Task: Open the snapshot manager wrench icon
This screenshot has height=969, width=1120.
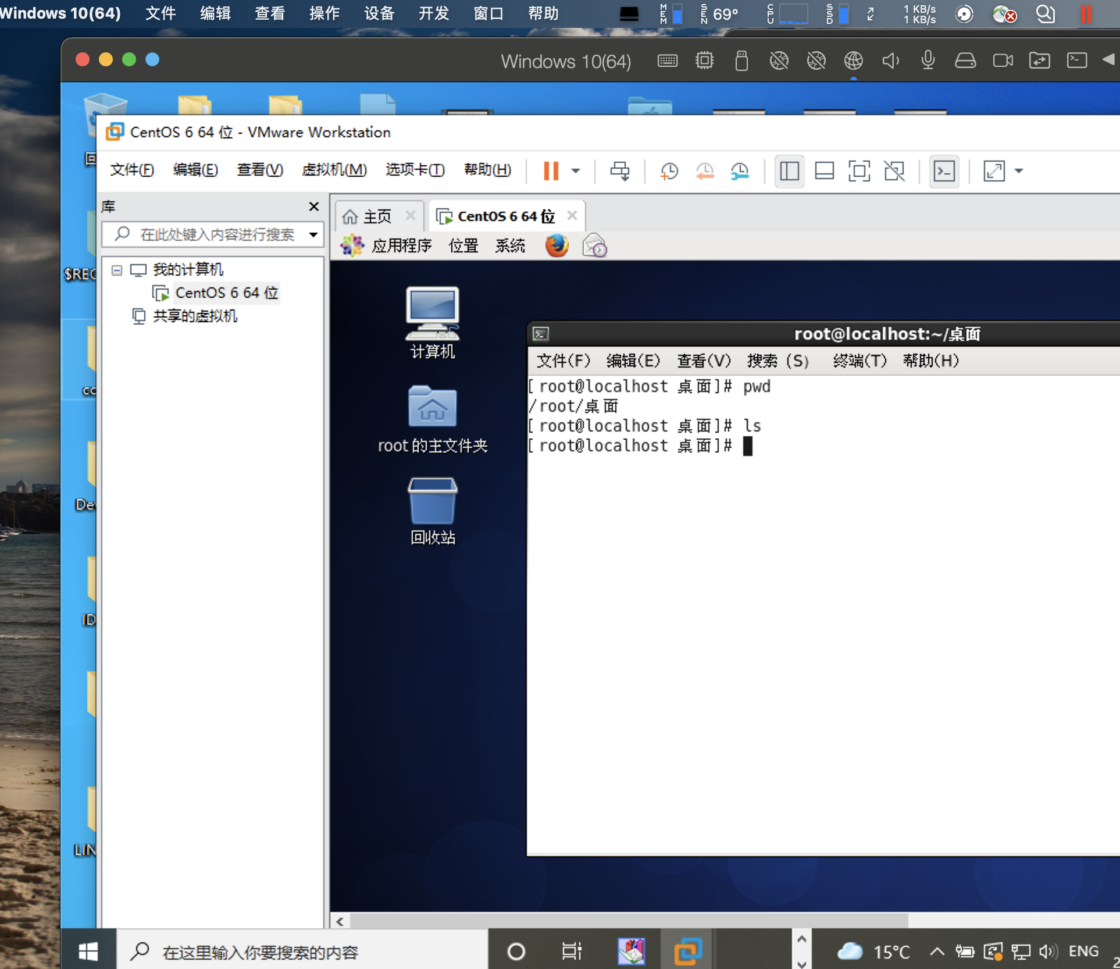Action: (740, 171)
